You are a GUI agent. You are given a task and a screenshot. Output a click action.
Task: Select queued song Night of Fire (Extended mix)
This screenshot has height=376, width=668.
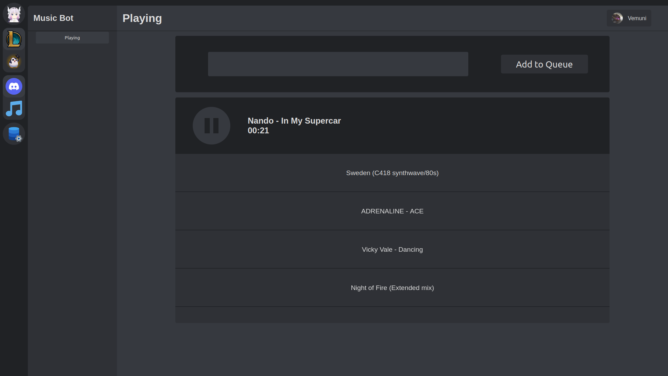click(392, 288)
